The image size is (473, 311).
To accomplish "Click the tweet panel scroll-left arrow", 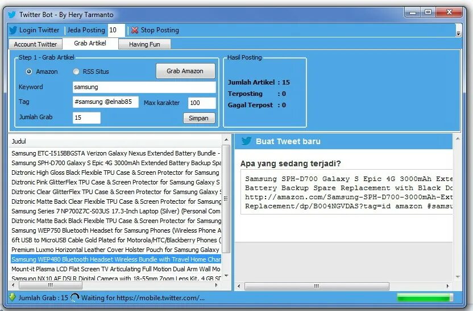I will click(239, 286).
